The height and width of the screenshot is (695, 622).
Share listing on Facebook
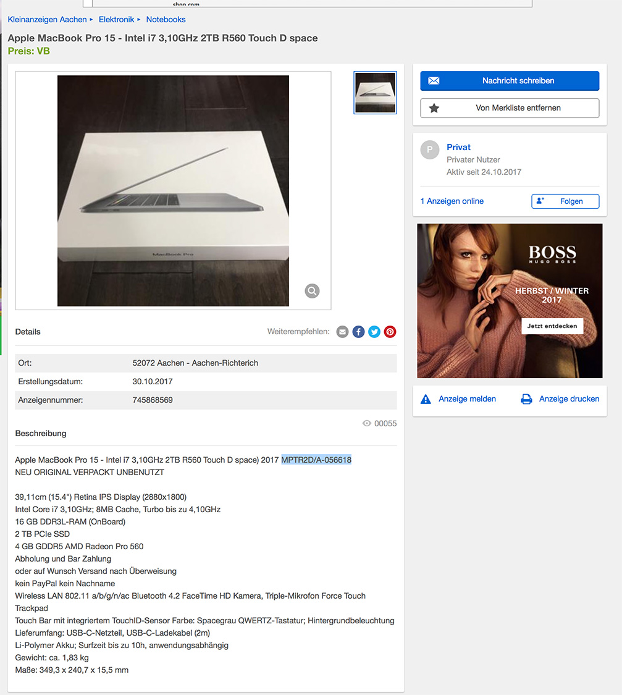pyautogui.click(x=358, y=332)
